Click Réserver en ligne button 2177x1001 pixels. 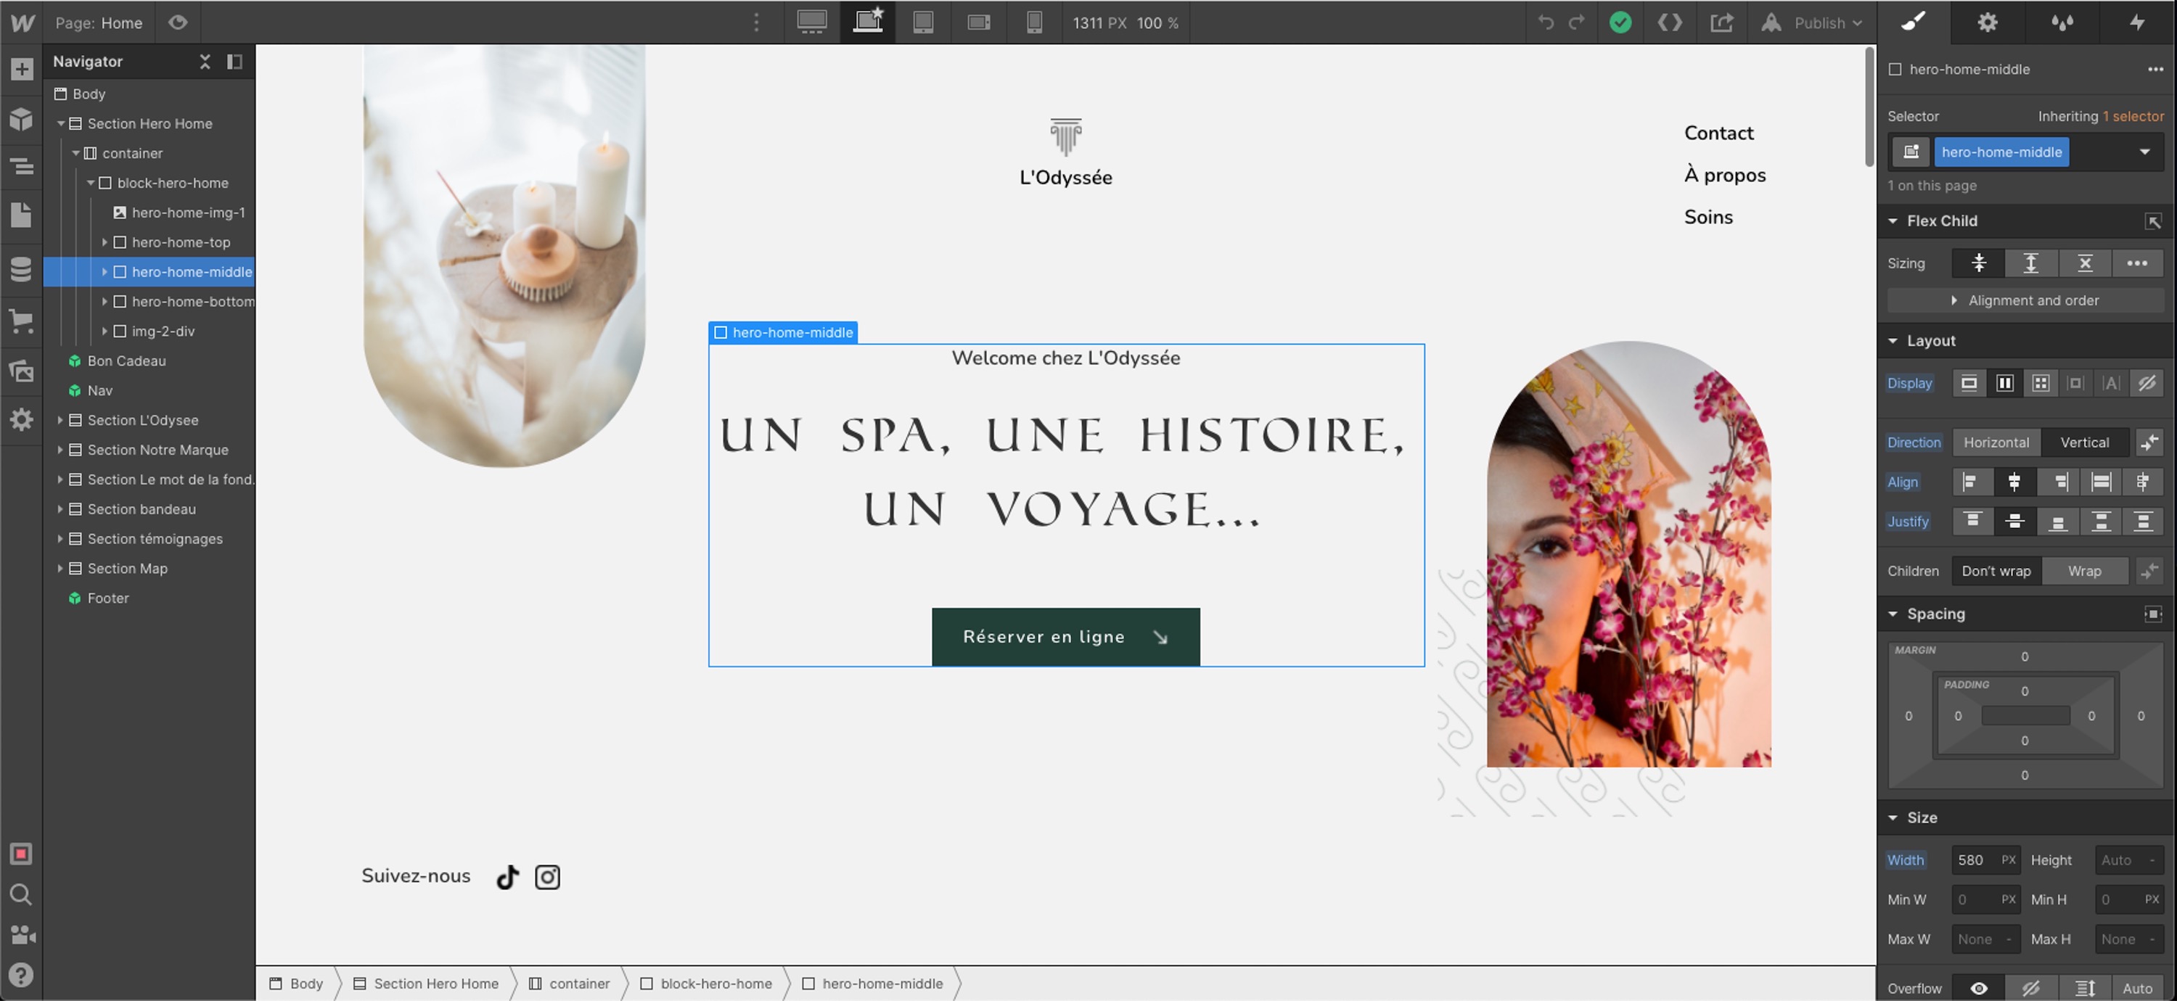[x=1065, y=637]
